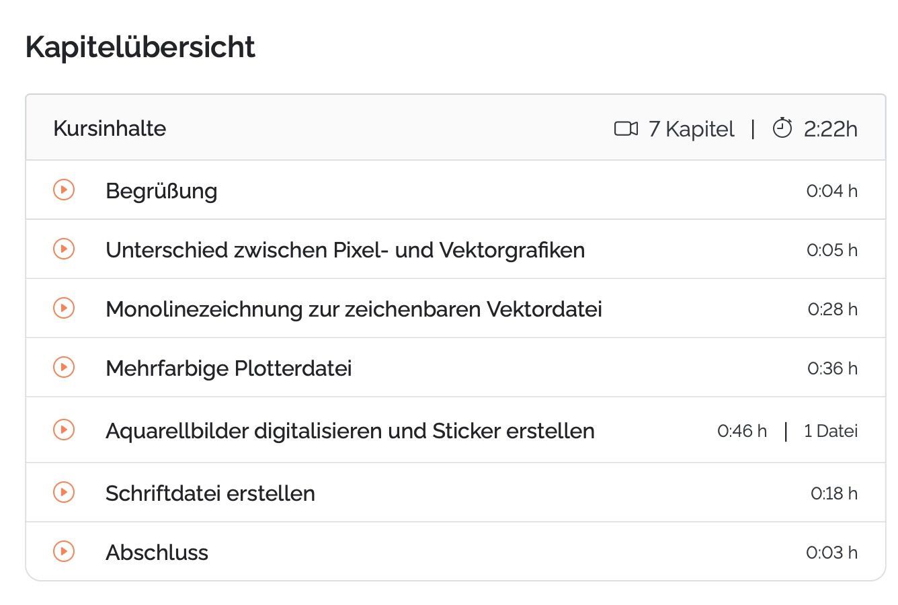Open the Mehrfarbige Plotterdatei chapter
This screenshot has height=605, width=898.
(229, 368)
